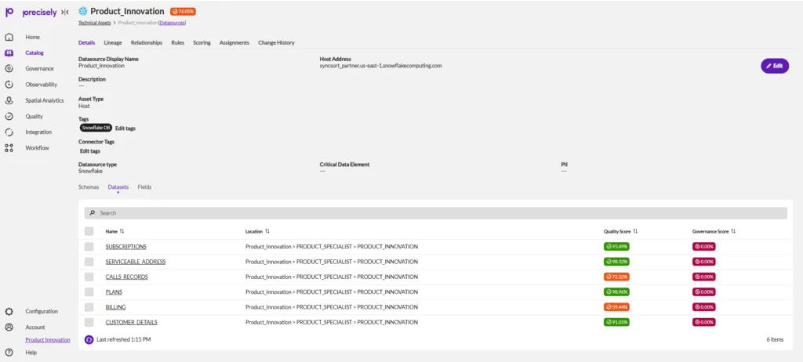Open the Governance section
The image size is (803, 362).
point(39,68)
